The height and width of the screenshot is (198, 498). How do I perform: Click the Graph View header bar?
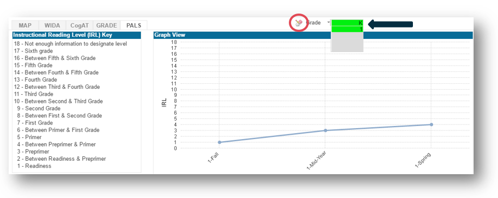point(313,35)
